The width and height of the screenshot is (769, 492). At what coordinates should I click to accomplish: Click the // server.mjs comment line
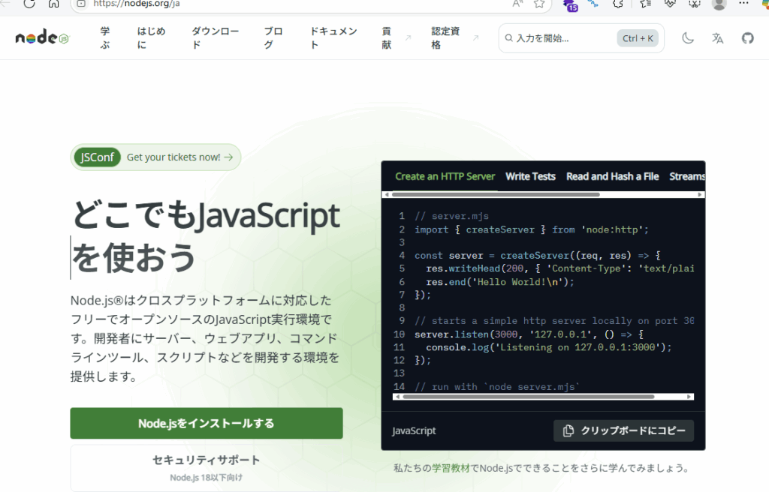point(451,216)
